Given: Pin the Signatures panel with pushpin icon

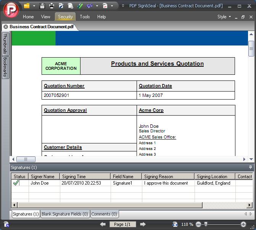Looking at the screenshot, I should 250,167.
